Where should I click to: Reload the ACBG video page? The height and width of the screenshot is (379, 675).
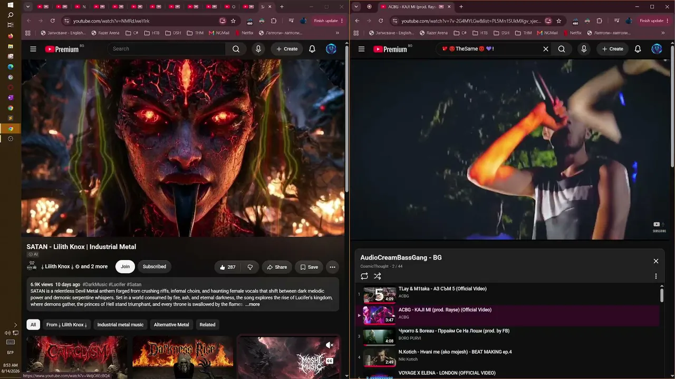[381, 21]
